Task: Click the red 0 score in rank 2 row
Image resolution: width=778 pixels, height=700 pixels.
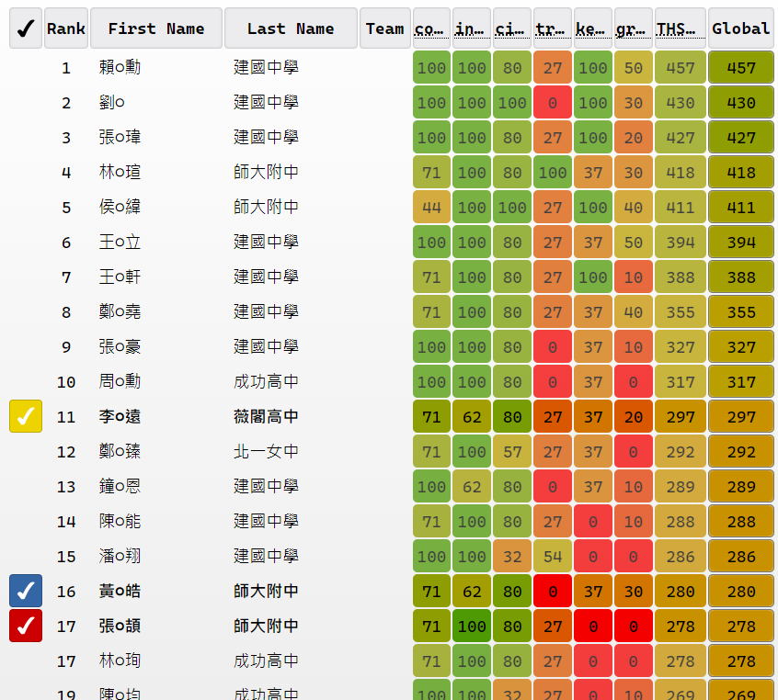Action: click(552, 103)
